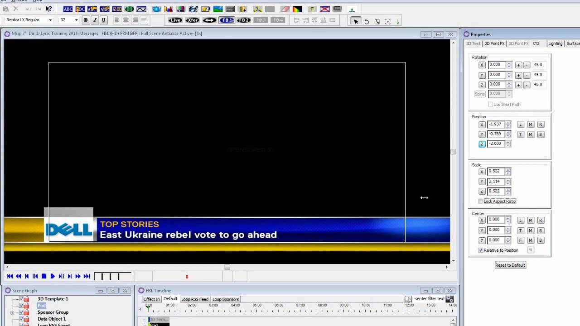This screenshot has height=326, width=580.
Task: Stop playback with the square button
Action: (x=44, y=276)
